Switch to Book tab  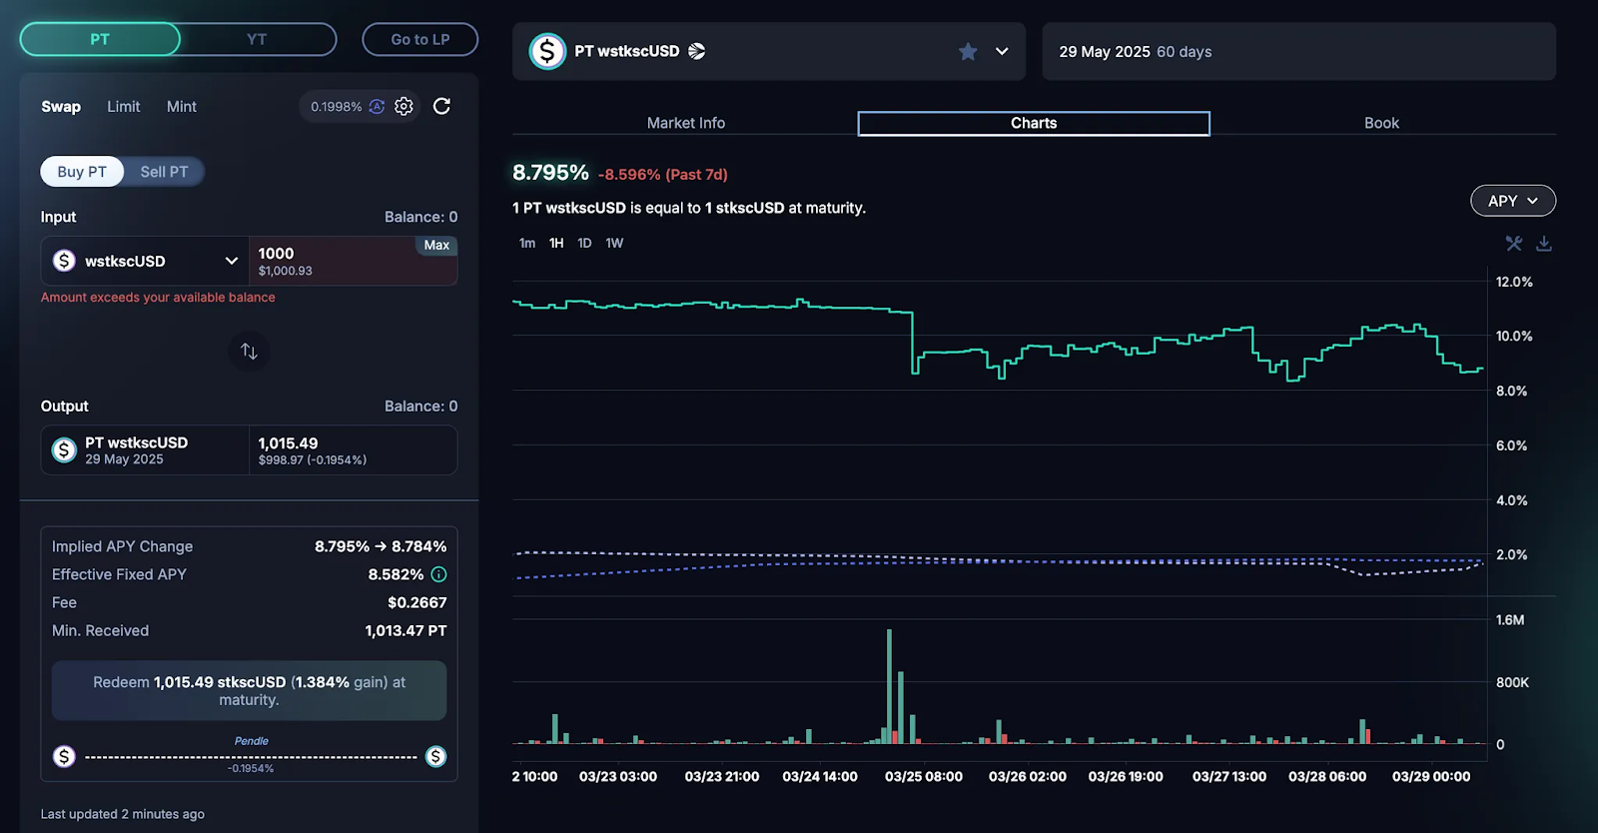coord(1382,123)
